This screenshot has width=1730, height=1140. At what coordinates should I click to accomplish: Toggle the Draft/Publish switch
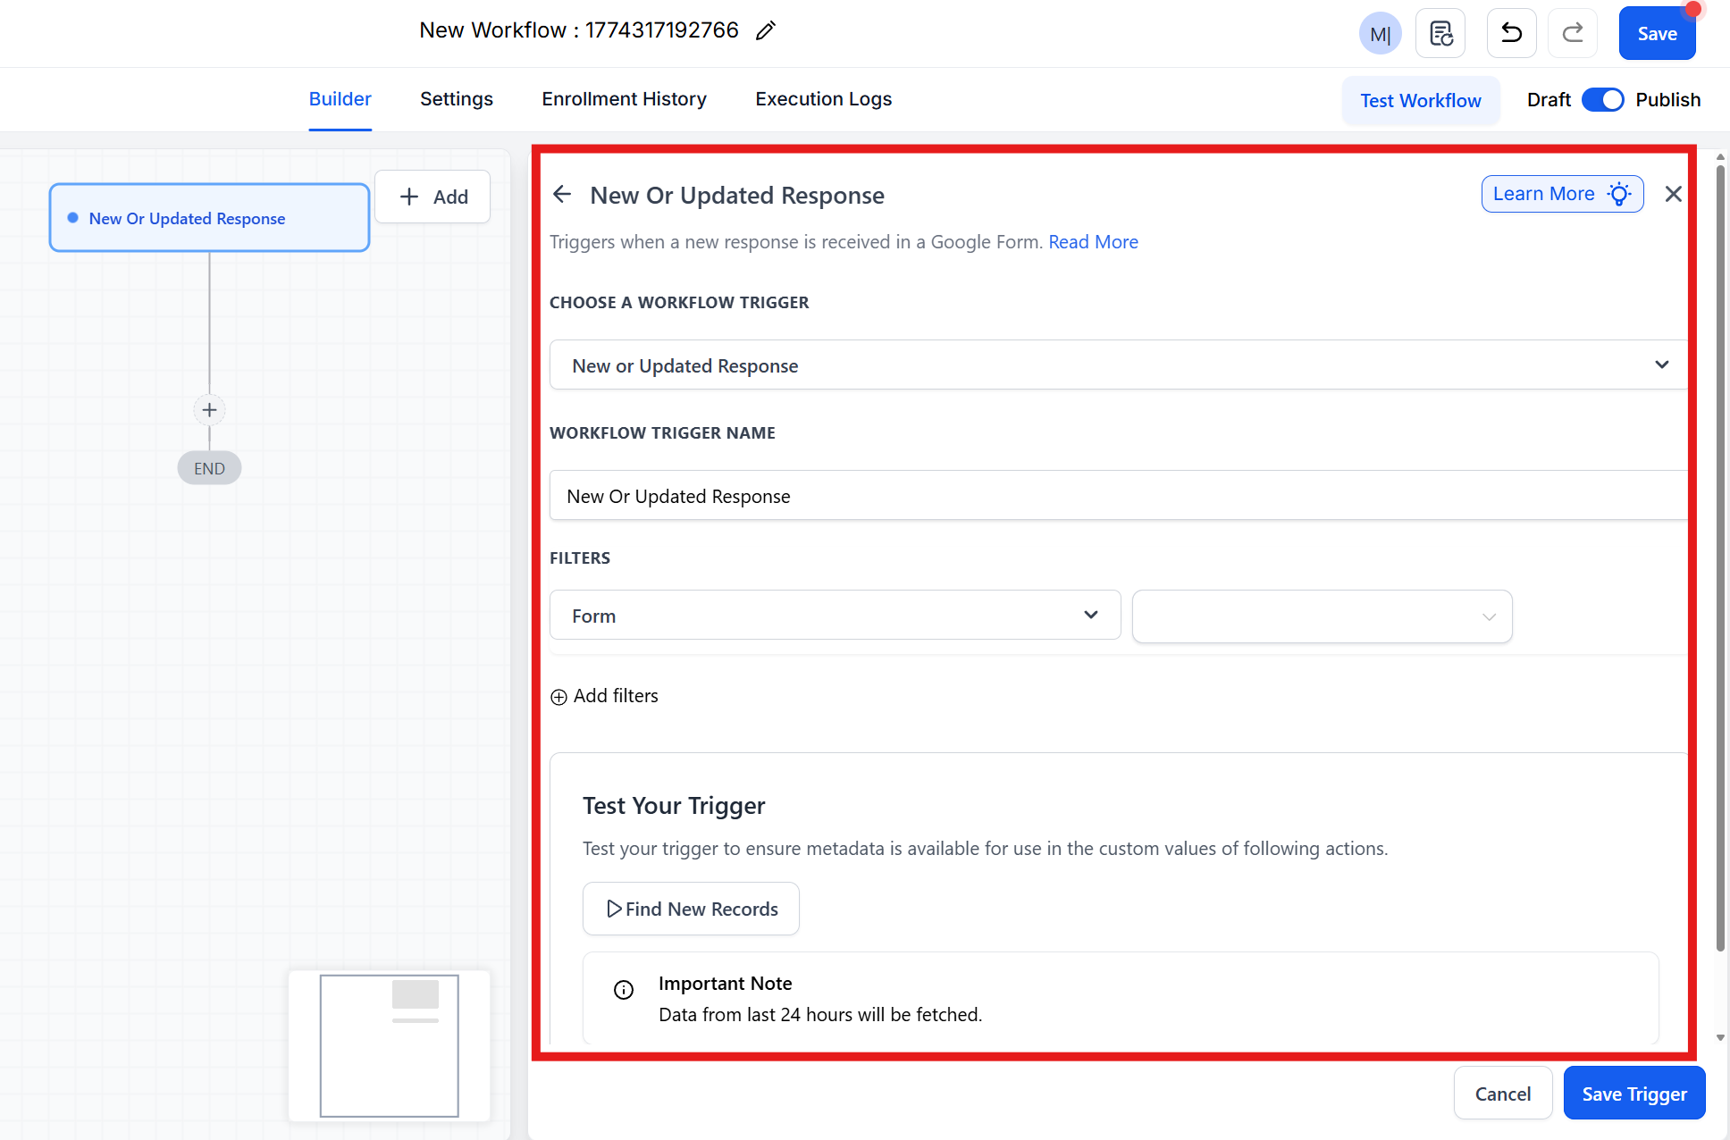coord(1602,100)
